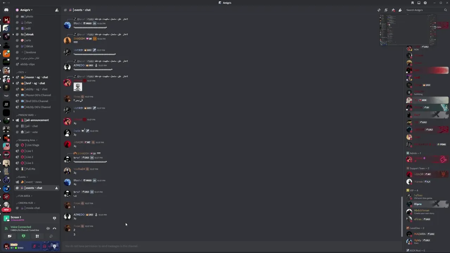This screenshot has width=450, height=253.
Task: Join the Live Stage channel
Action: click(37, 145)
